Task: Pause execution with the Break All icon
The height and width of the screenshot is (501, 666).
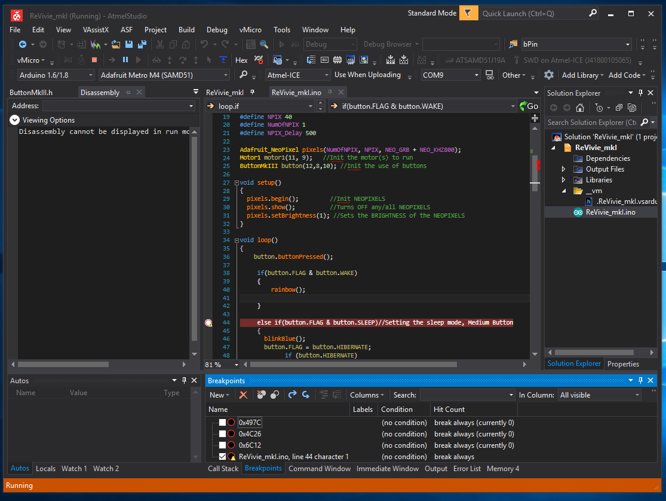Action: pyautogui.click(x=125, y=60)
